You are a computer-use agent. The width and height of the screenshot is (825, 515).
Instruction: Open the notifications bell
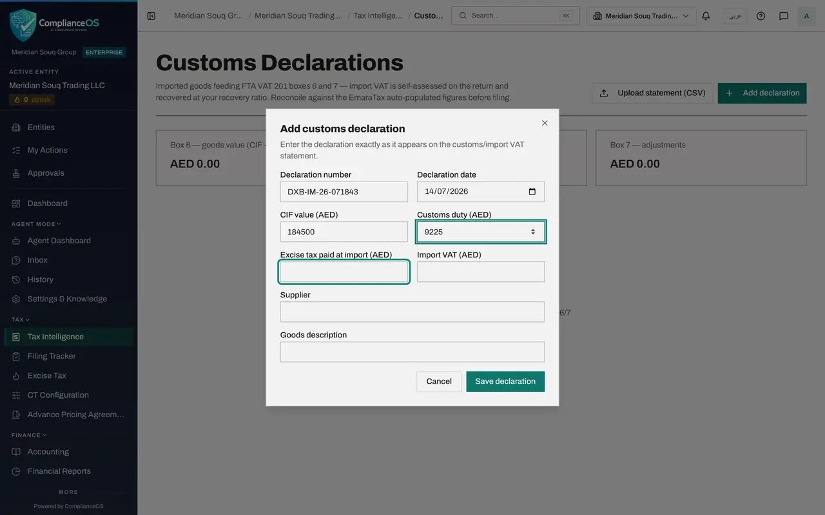coord(706,16)
